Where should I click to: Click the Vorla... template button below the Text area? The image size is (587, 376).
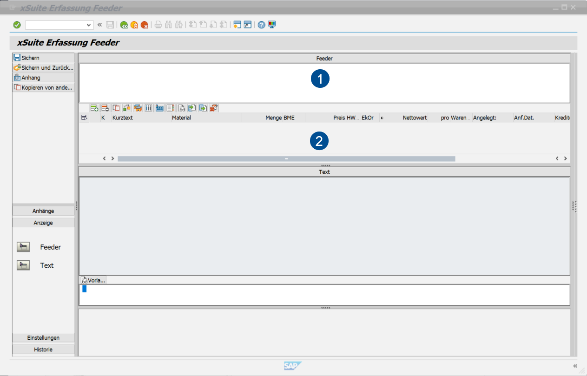[92, 280]
